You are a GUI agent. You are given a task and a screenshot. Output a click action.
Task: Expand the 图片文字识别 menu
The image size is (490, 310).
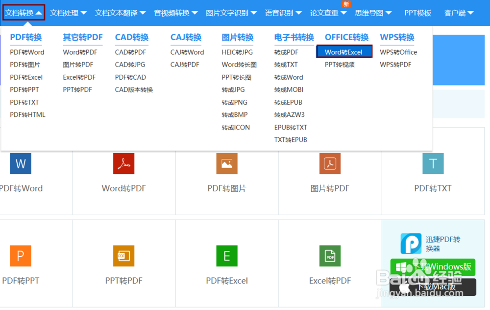coord(231,13)
